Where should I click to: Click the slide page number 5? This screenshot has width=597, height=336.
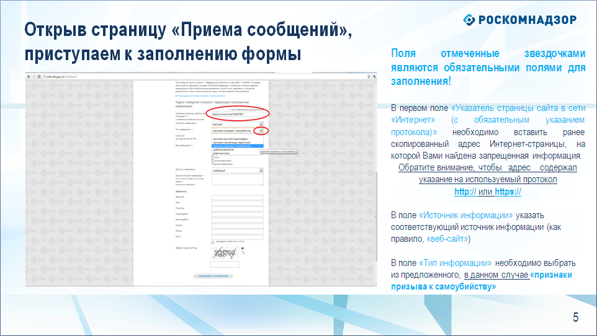(575, 317)
